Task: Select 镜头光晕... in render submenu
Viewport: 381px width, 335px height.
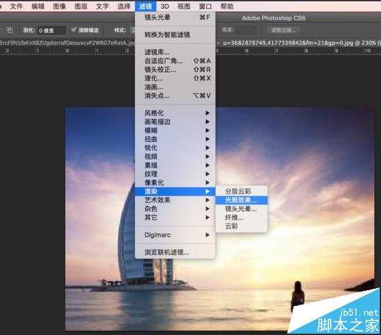Action: point(241,209)
